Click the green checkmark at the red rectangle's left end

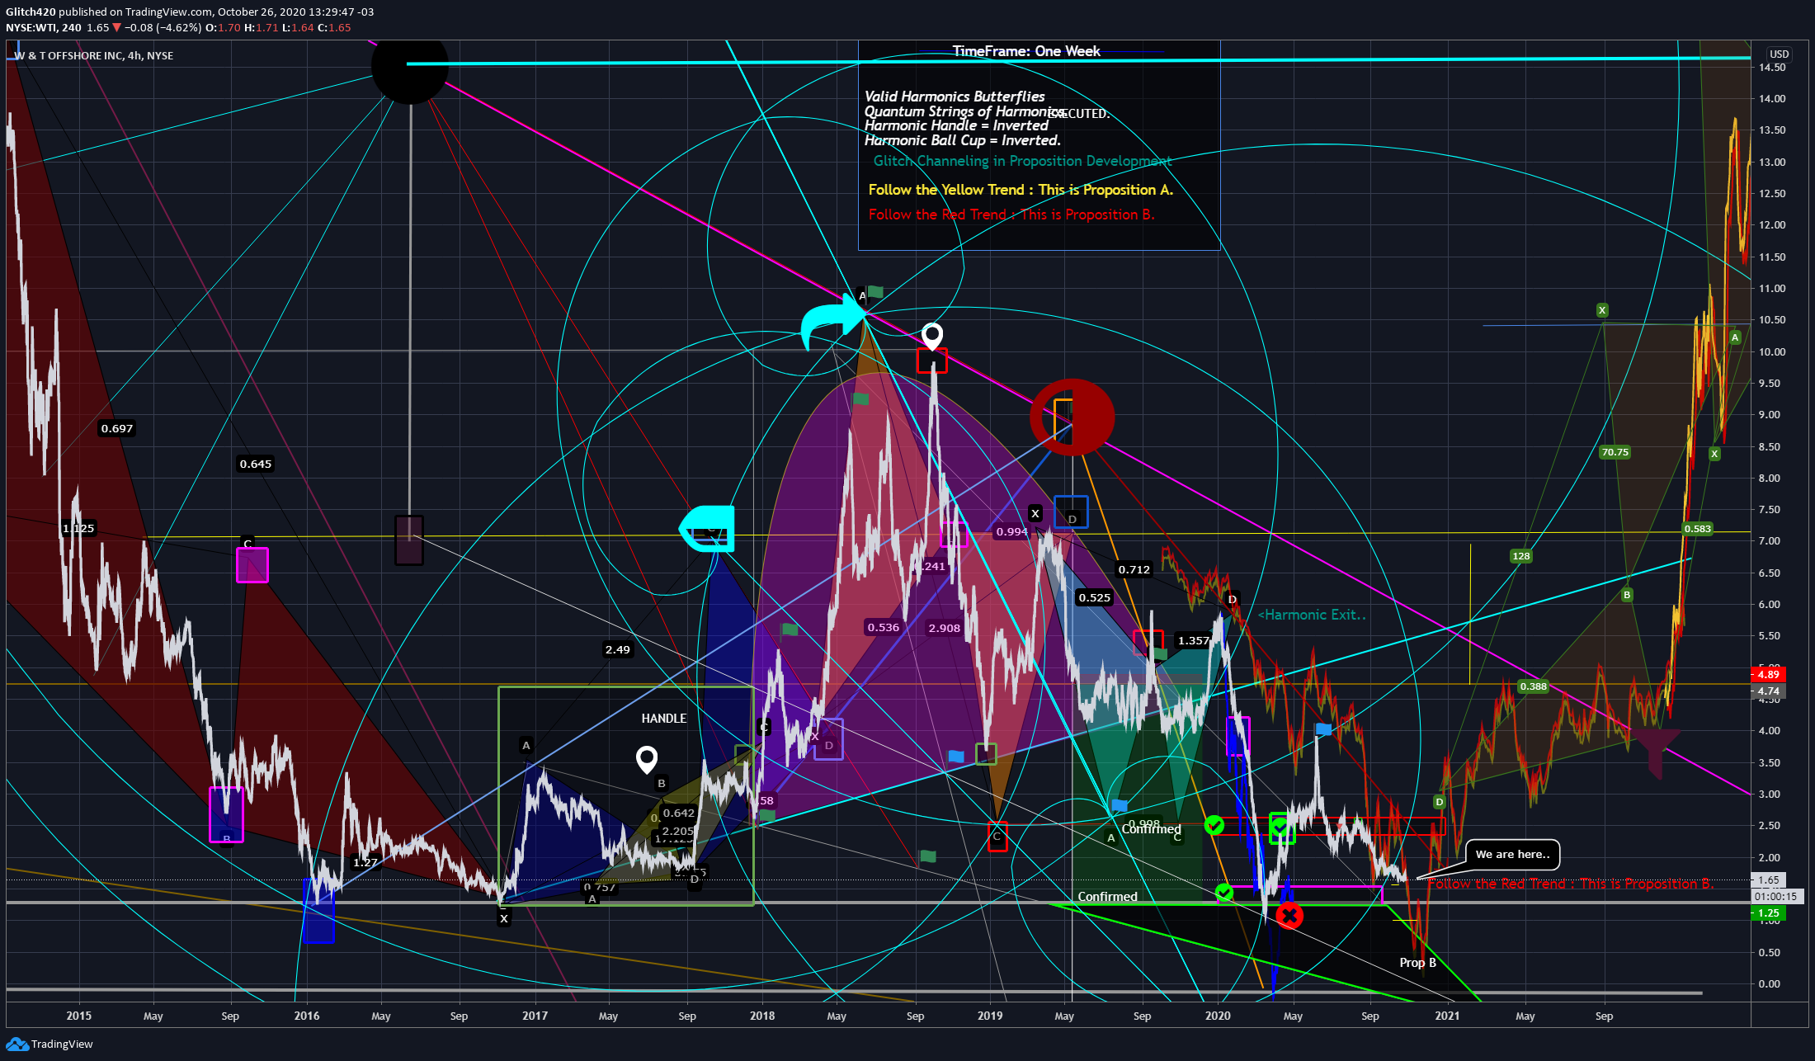[1214, 824]
